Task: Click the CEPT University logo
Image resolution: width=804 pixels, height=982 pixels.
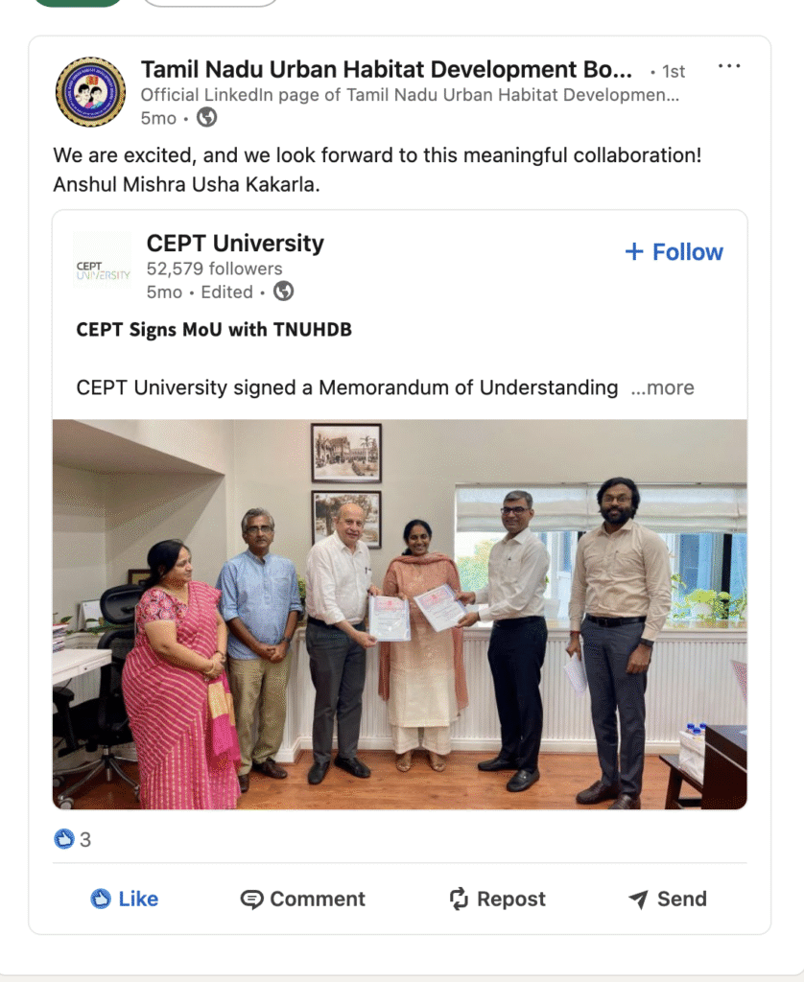Action: pos(103,268)
